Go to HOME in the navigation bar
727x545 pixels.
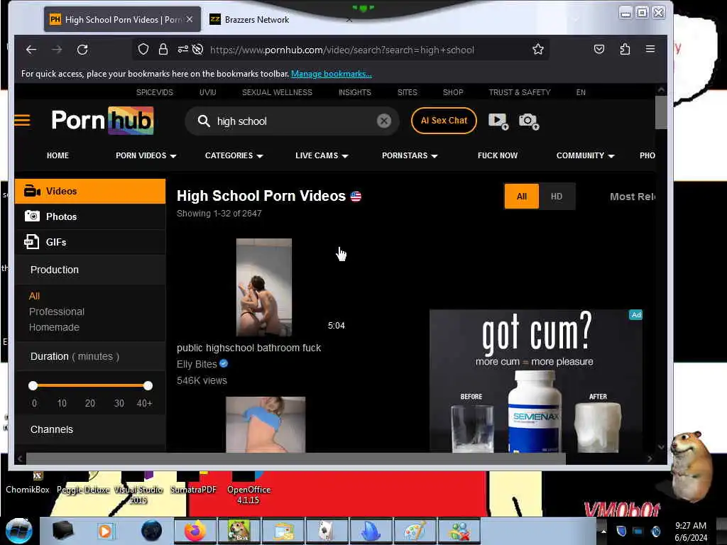click(58, 155)
